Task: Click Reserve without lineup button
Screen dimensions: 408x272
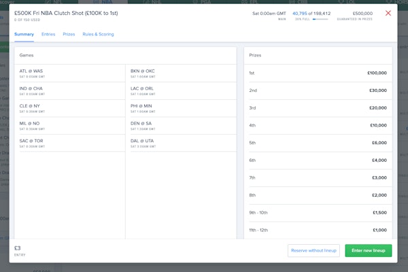Action: tap(313, 250)
